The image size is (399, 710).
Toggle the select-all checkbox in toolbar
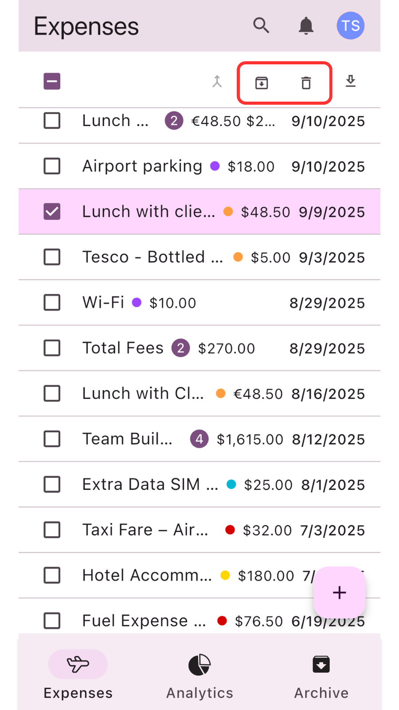pyautogui.click(x=52, y=82)
